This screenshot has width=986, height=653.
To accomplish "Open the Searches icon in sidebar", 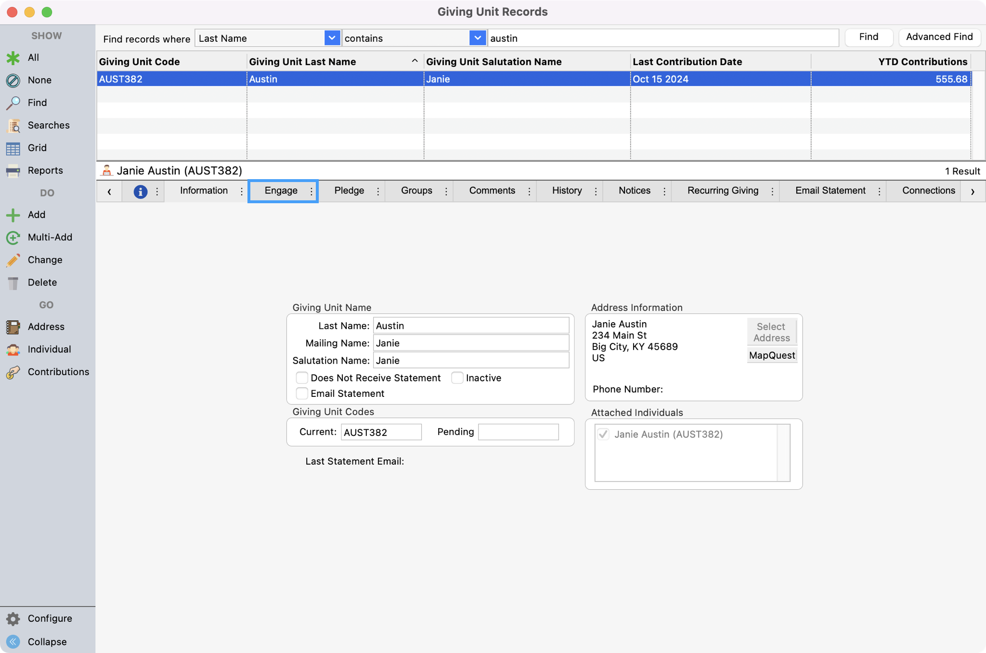I will click(13, 126).
